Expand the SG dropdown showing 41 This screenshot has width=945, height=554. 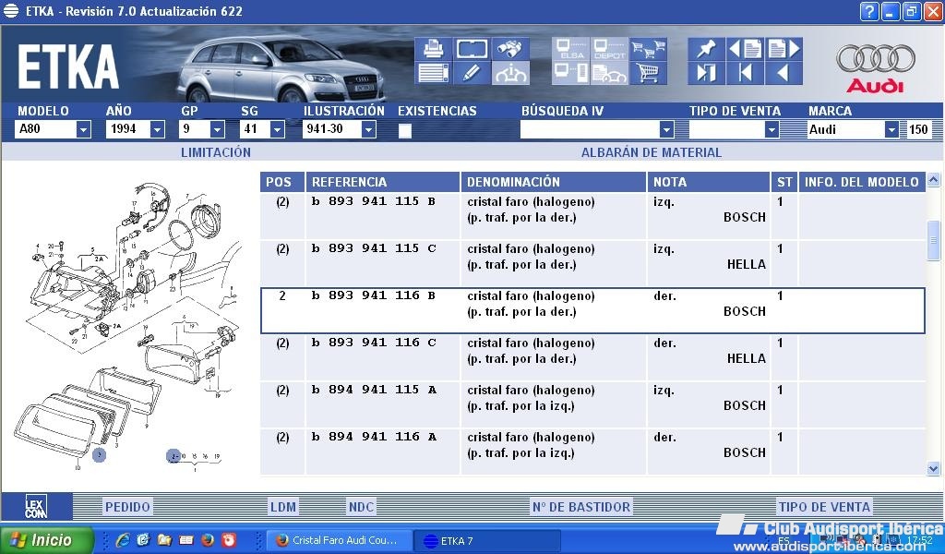[277, 129]
